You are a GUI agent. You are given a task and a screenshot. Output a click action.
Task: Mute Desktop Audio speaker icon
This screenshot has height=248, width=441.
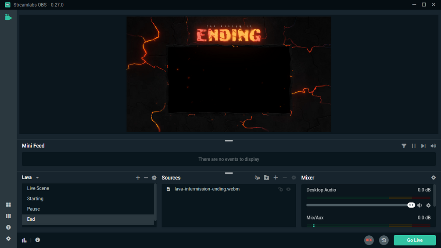coord(419,205)
